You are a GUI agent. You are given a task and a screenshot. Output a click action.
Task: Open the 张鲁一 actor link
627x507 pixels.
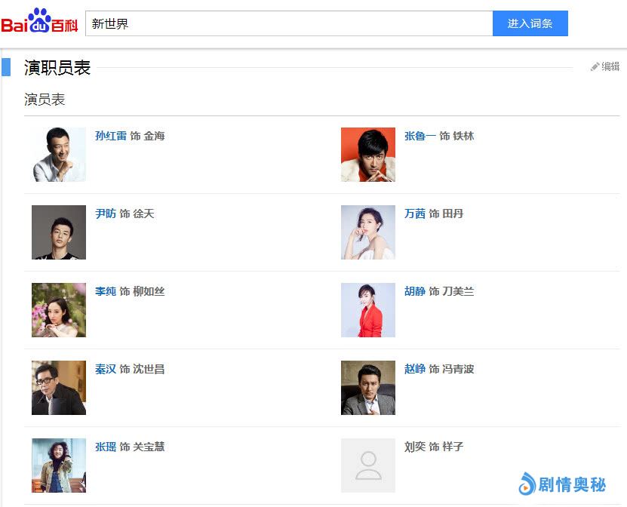click(x=420, y=137)
